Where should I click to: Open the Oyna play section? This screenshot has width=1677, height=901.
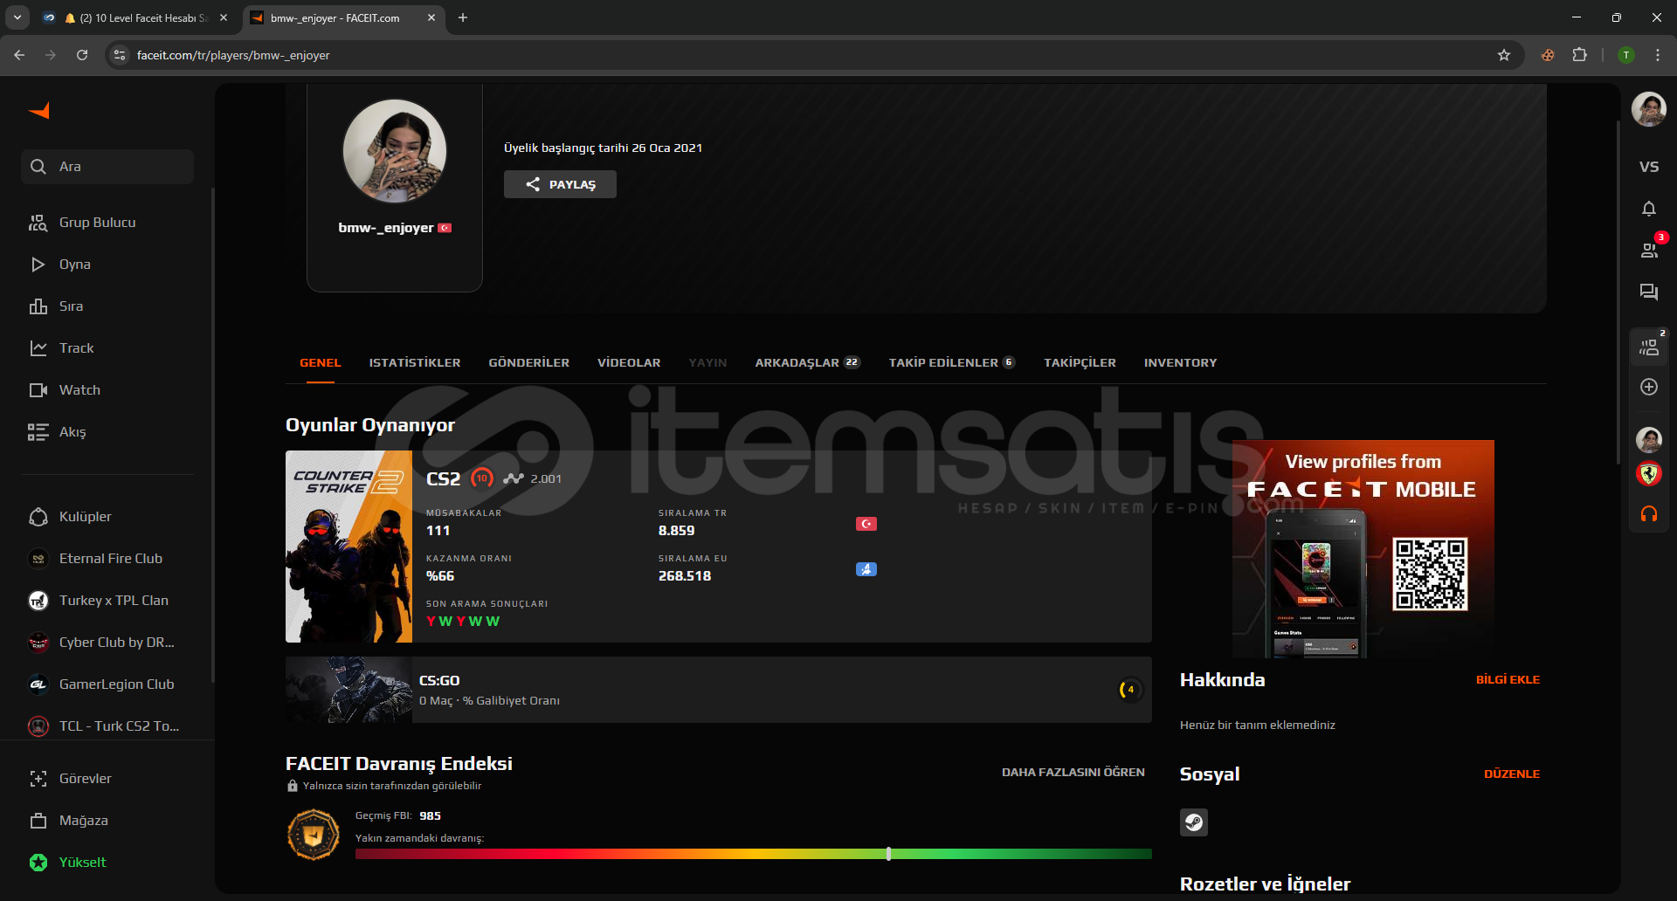tap(74, 265)
